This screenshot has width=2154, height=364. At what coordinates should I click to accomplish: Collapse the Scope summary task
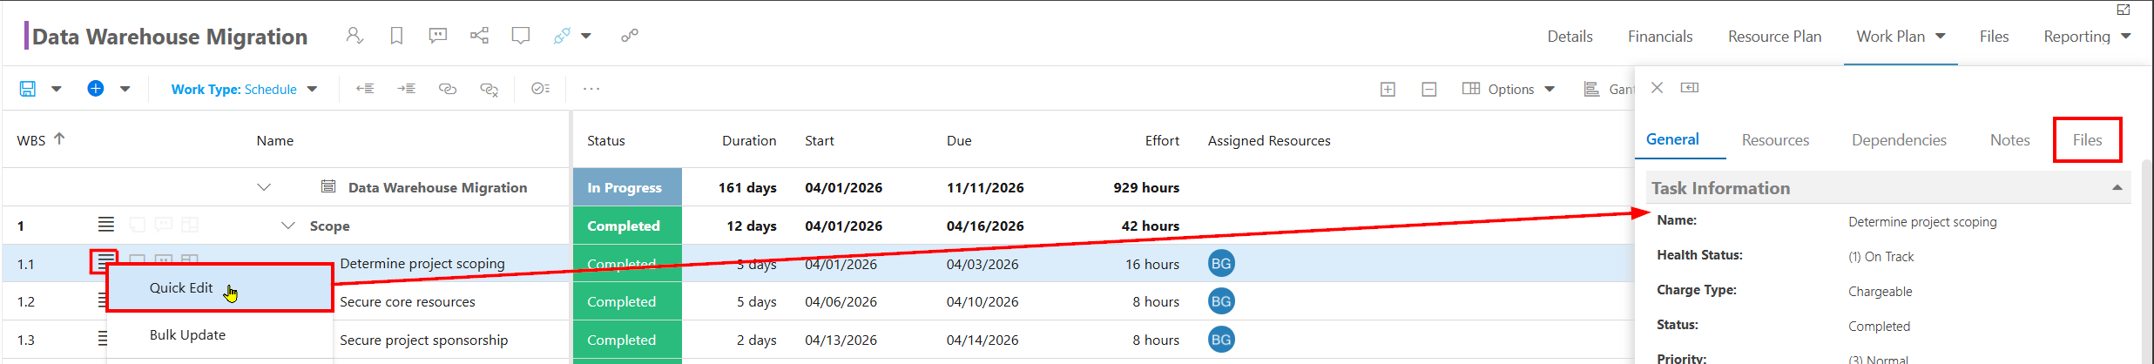(287, 226)
